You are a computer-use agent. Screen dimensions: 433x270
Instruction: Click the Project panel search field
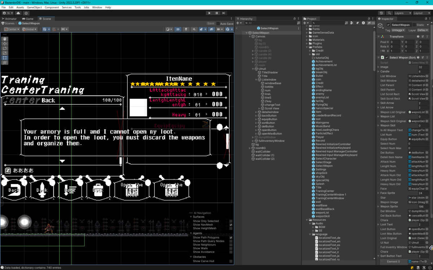(328, 23)
